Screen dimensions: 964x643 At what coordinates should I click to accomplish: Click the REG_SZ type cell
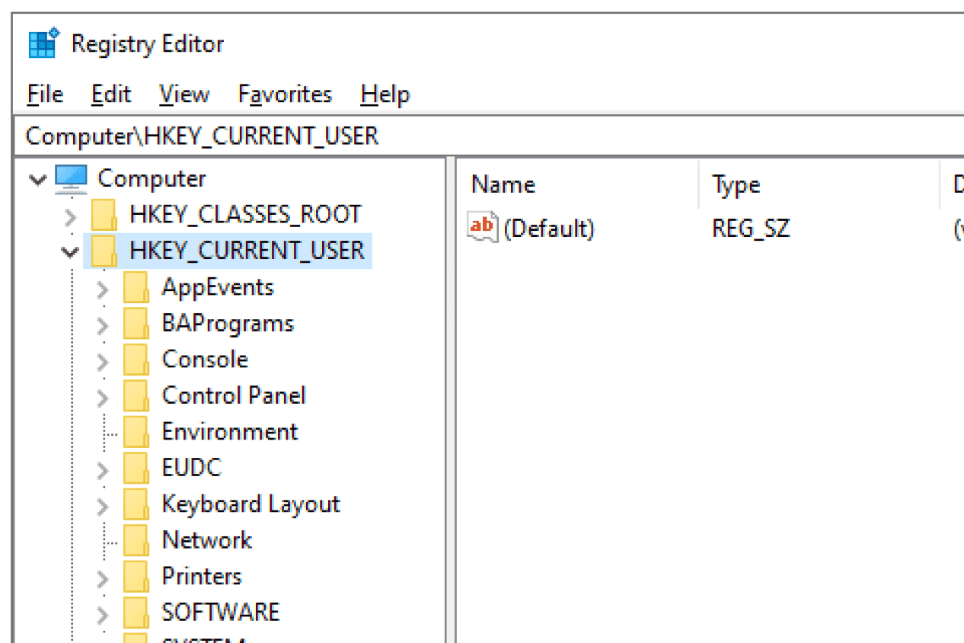click(x=751, y=228)
